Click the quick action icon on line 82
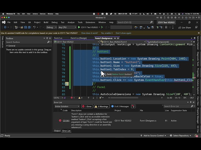Screen dimensions: 201x150 point(67,84)
